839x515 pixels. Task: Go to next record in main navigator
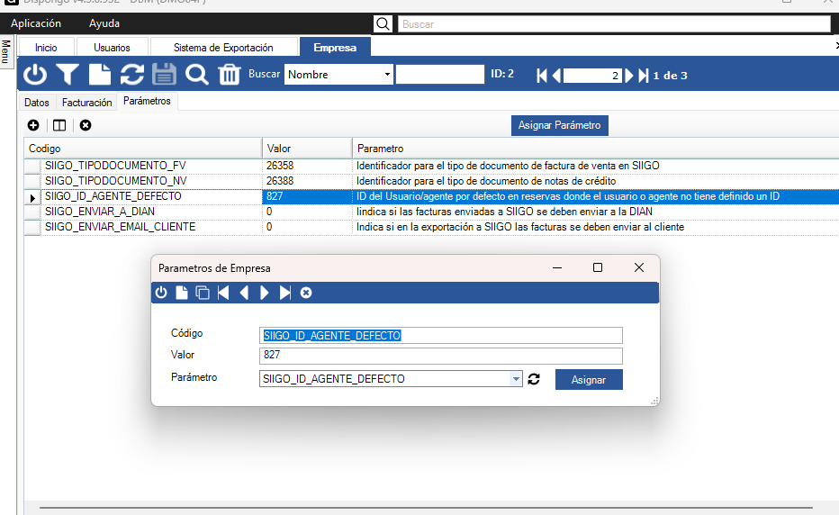(x=629, y=76)
